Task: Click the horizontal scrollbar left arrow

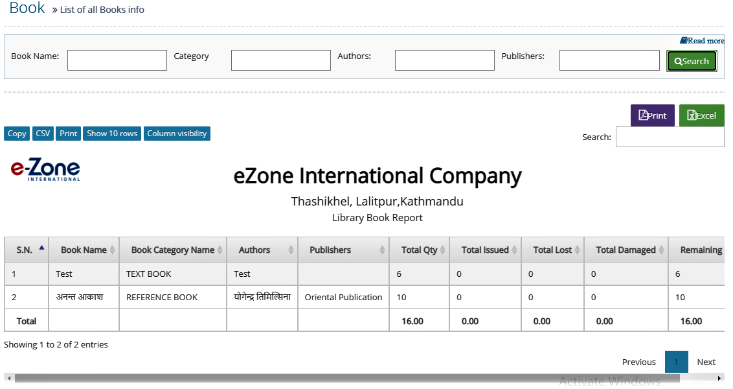Action: tap(9, 378)
